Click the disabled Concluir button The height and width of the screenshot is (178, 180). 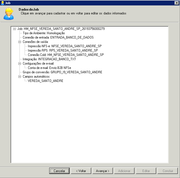click(168, 171)
